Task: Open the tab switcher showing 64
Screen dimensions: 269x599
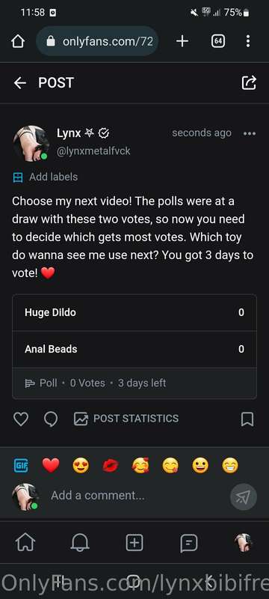Action: pyautogui.click(x=218, y=41)
